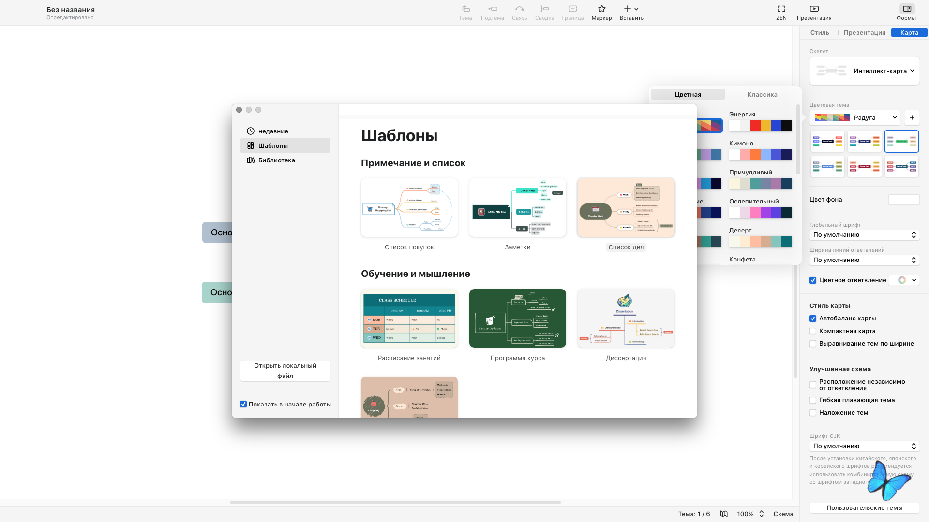
Task: Open the Library item in sidebar
Action: point(276,160)
